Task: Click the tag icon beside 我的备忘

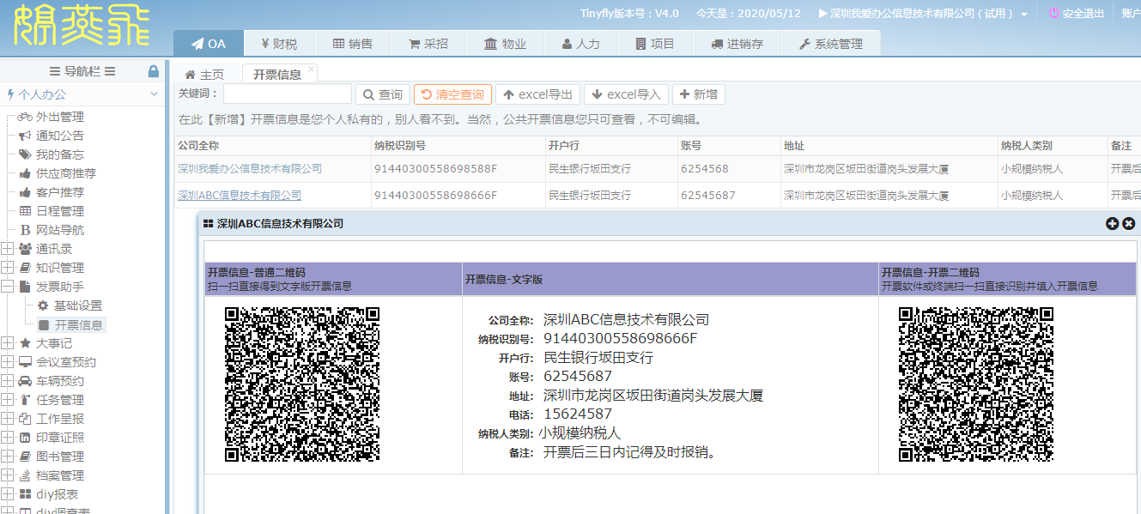Action: click(25, 154)
